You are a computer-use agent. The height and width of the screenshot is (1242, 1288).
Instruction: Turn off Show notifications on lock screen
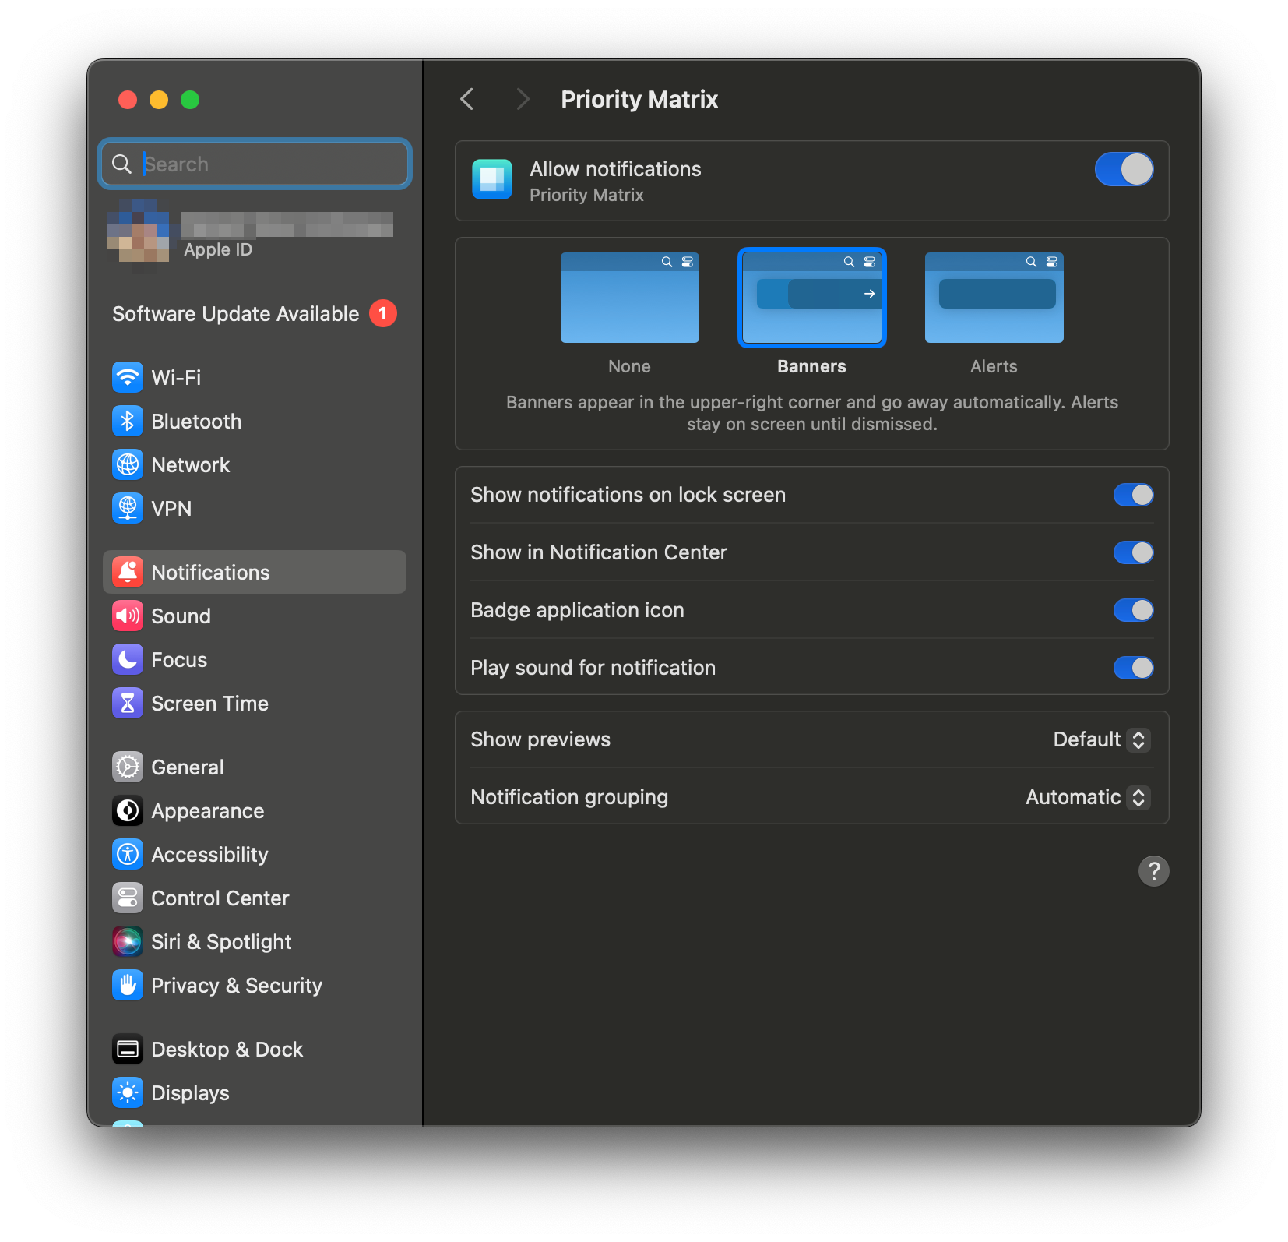(1134, 495)
